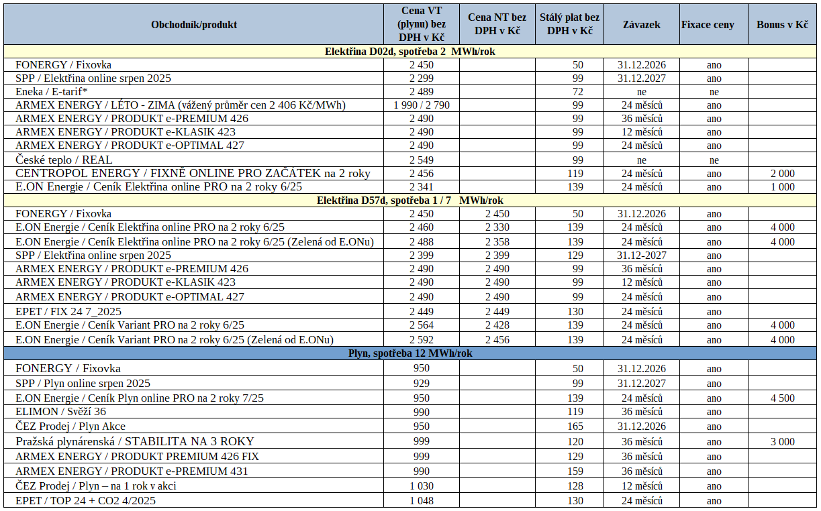Select the 'Fixace ceny' column header
Viewport: 821px width, 511px height.
(708, 25)
